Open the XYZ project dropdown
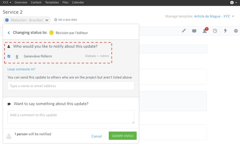The width and height of the screenshot is (240, 145). 7,3
